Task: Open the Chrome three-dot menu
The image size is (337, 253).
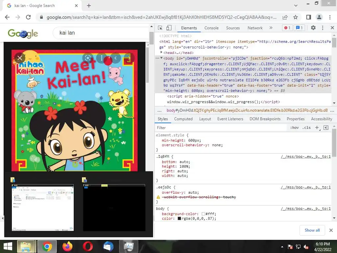Action: [x=330, y=17]
